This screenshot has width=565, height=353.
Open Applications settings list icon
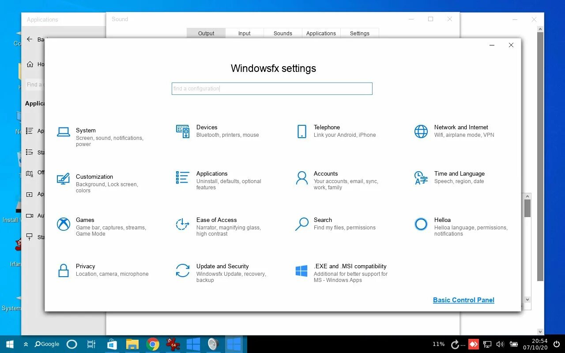(183, 177)
